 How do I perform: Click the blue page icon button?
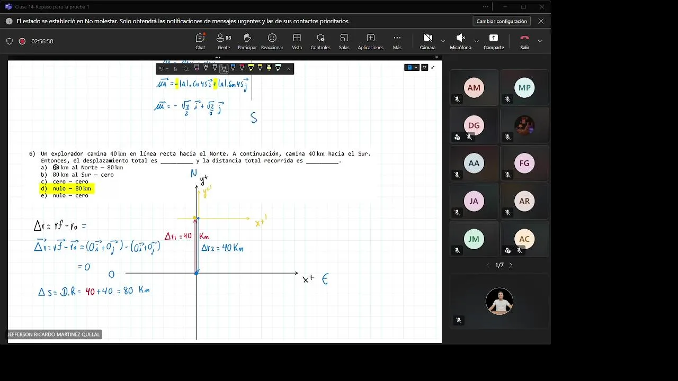409,67
